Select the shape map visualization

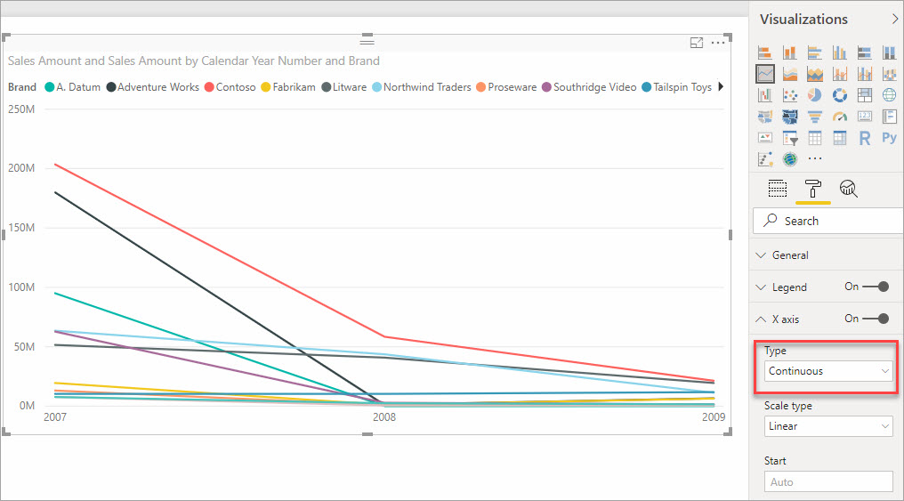790,117
